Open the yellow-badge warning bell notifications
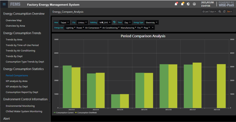The image size is (236, 122). 182,4
